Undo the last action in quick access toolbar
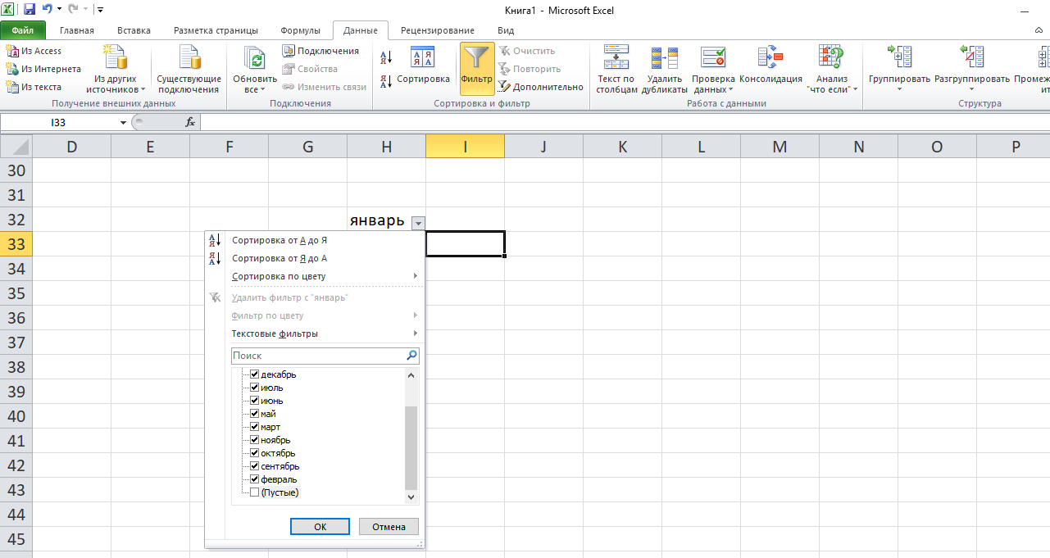 [x=47, y=10]
